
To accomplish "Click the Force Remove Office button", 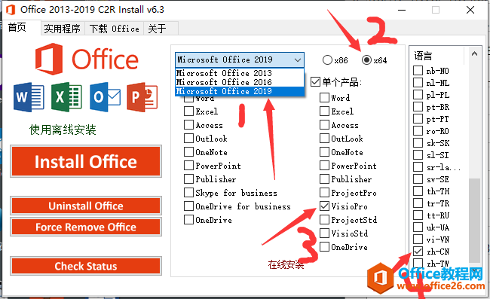I will 86,227.
